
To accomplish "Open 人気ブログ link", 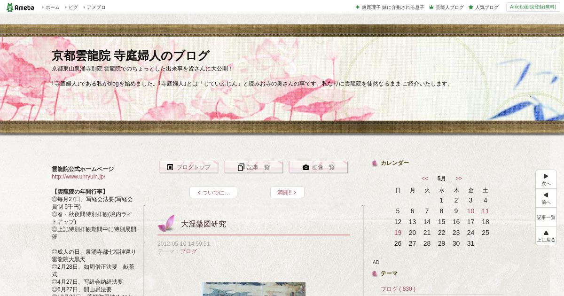I will [486, 8].
